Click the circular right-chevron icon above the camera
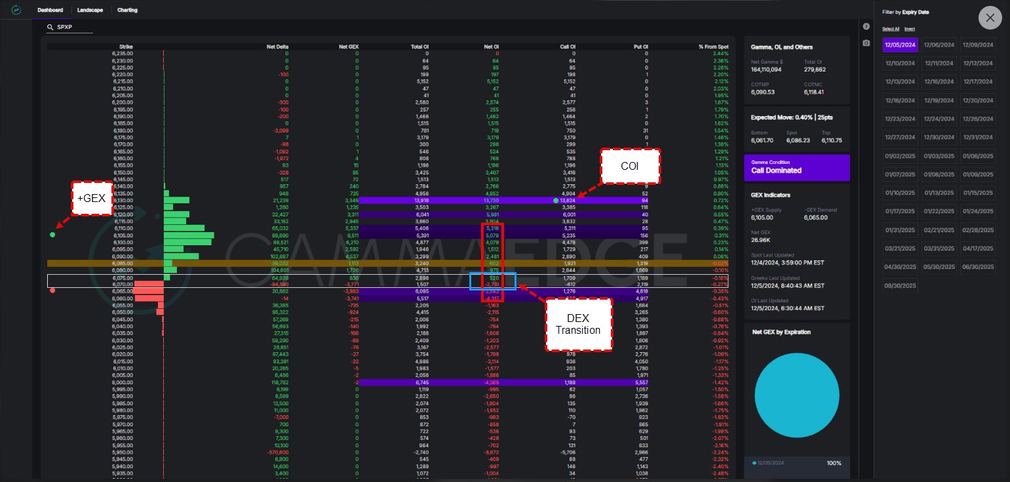The height and width of the screenshot is (482, 1010). pos(866,26)
